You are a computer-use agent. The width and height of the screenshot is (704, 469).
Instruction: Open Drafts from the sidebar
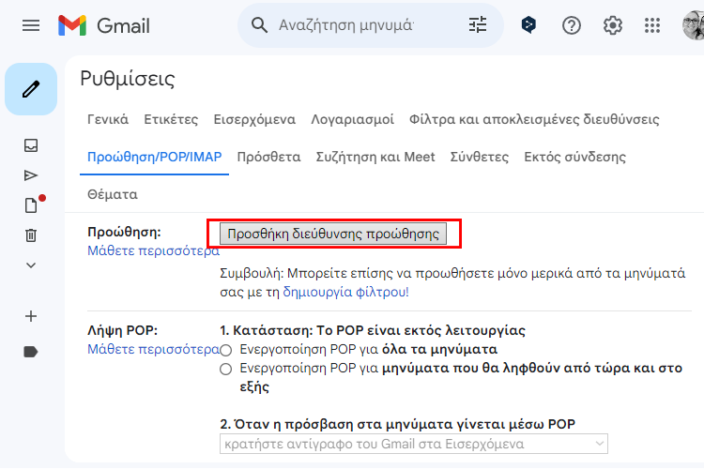click(x=31, y=205)
